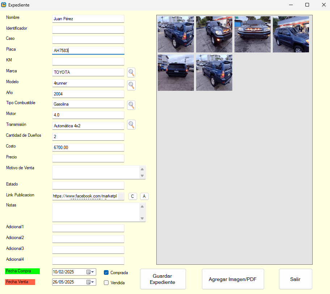
Task: Select the last thumbnail in second row
Action: (214, 73)
